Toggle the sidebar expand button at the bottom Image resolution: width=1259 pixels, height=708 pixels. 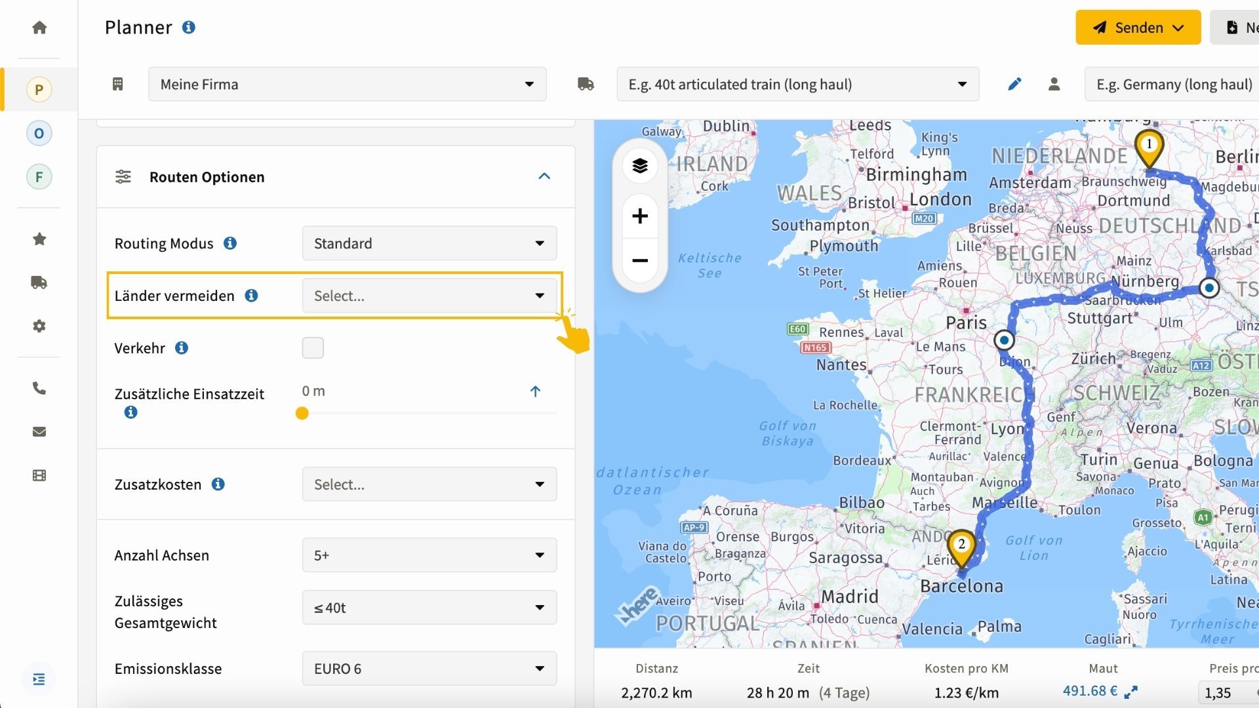(x=39, y=679)
